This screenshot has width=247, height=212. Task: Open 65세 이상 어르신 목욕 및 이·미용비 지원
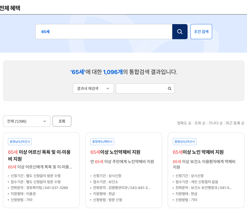coord(39,155)
